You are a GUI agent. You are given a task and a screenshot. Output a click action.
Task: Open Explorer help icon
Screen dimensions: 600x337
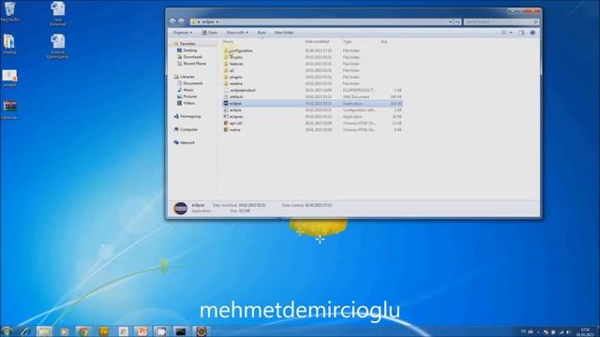(x=532, y=33)
